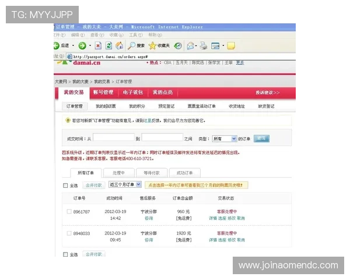The height and width of the screenshot is (280, 350).
Task: Click 取消 for order 8961787
Action: pos(241,218)
